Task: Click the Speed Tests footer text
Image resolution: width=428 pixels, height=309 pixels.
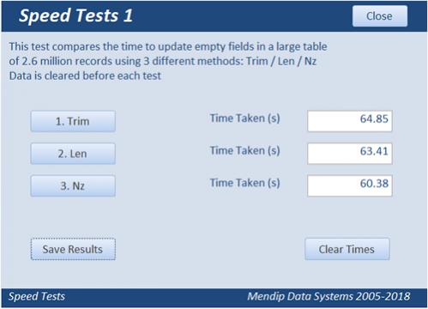Action: click(x=37, y=296)
